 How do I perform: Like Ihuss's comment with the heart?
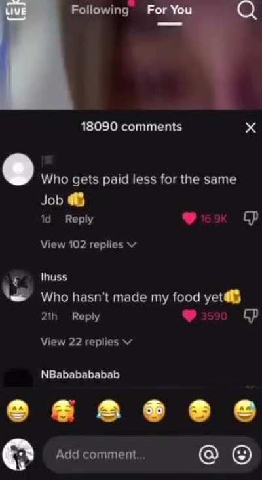tap(189, 316)
